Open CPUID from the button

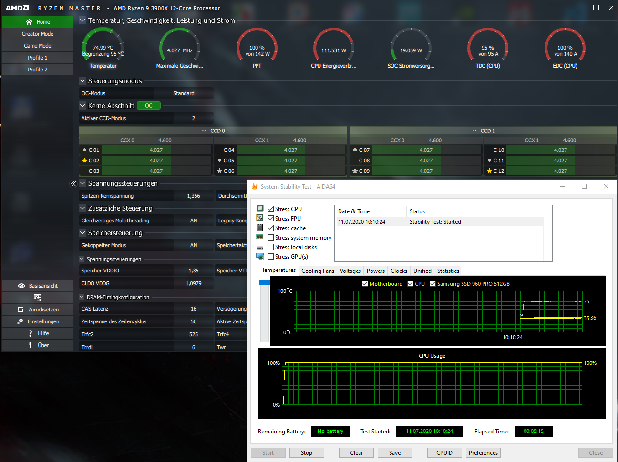(x=444, y=453)
